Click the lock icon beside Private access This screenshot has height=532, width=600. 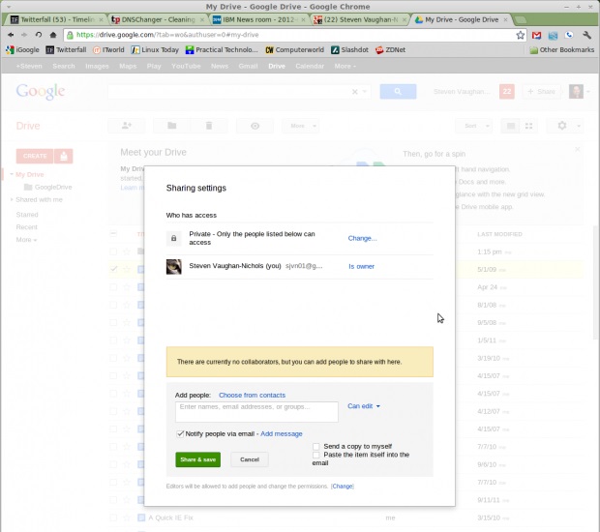pyautogui.click(x=174, y=238)
